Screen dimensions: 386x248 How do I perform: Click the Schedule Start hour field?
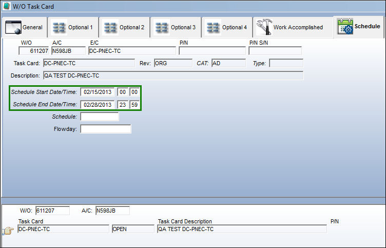coord(123,92)
